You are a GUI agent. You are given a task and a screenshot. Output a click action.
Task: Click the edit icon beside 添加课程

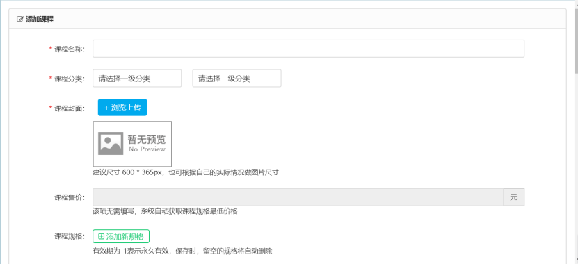(20, 19)
